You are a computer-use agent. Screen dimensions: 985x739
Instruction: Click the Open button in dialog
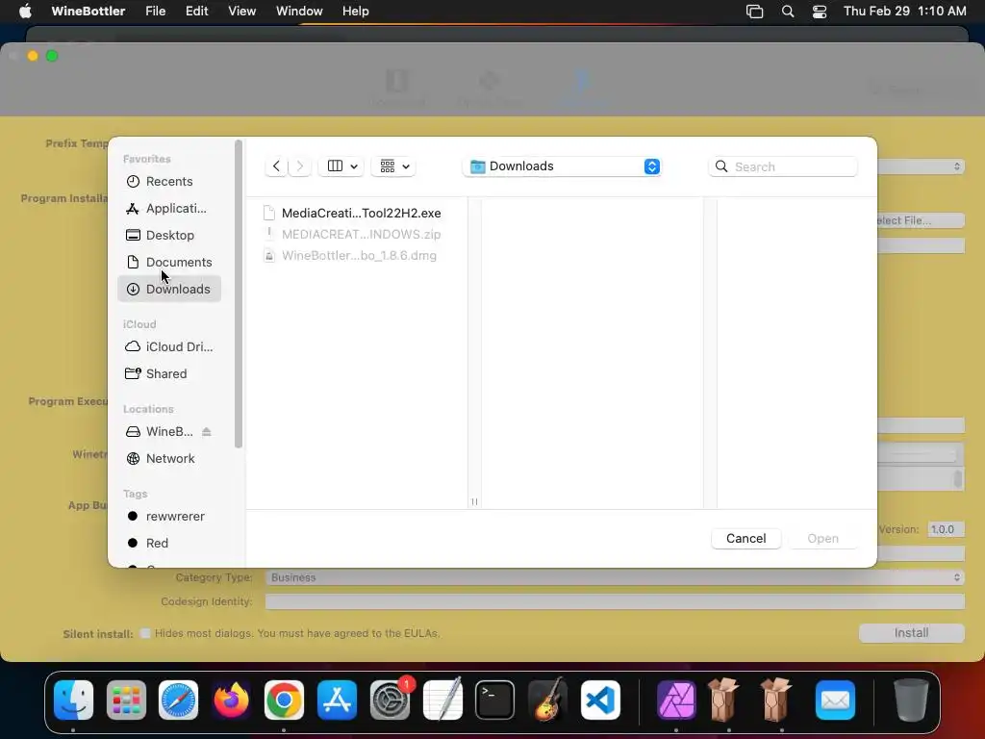[x=823, y=539]
